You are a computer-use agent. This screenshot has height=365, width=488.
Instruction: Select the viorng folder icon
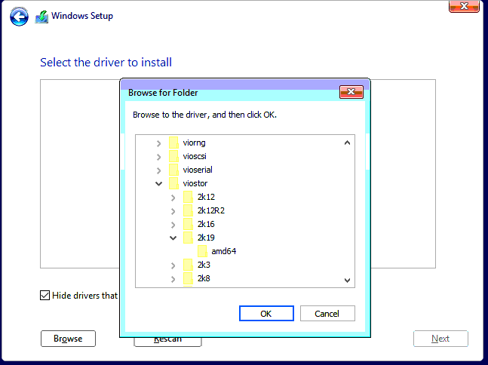173,143
